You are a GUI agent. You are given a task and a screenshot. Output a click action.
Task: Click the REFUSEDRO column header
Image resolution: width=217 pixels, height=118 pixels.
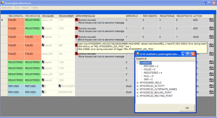click(x=150, y=16)
